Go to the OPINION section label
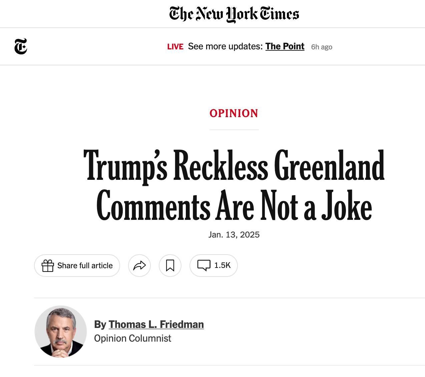 pyautogui.click(x=234, y=113)
